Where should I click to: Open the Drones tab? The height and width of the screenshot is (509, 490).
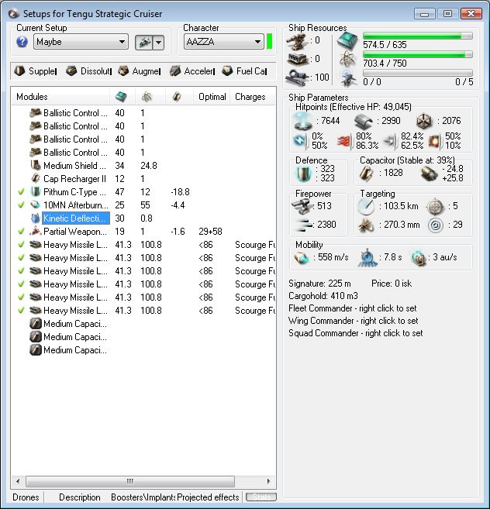click(x=26, y=497)
